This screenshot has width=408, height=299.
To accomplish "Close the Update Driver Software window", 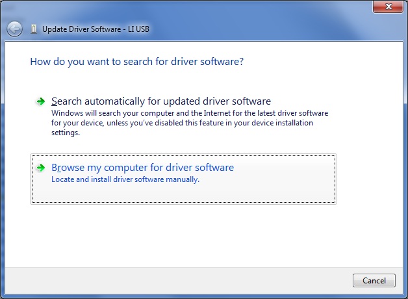I will (x=387, y=7).
